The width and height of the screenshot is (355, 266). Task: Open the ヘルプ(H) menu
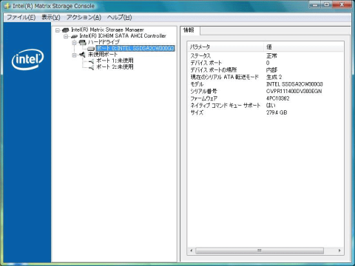click(x=120, y=17)
